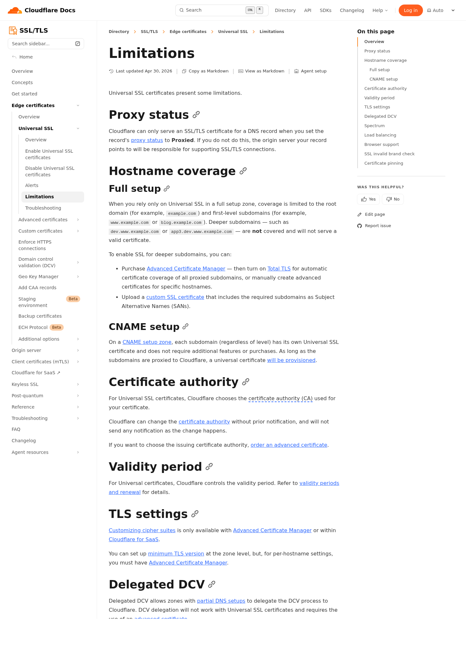Click the Search sidebar input field
Viewport: 466px width, 647px height.
(46, 44)
